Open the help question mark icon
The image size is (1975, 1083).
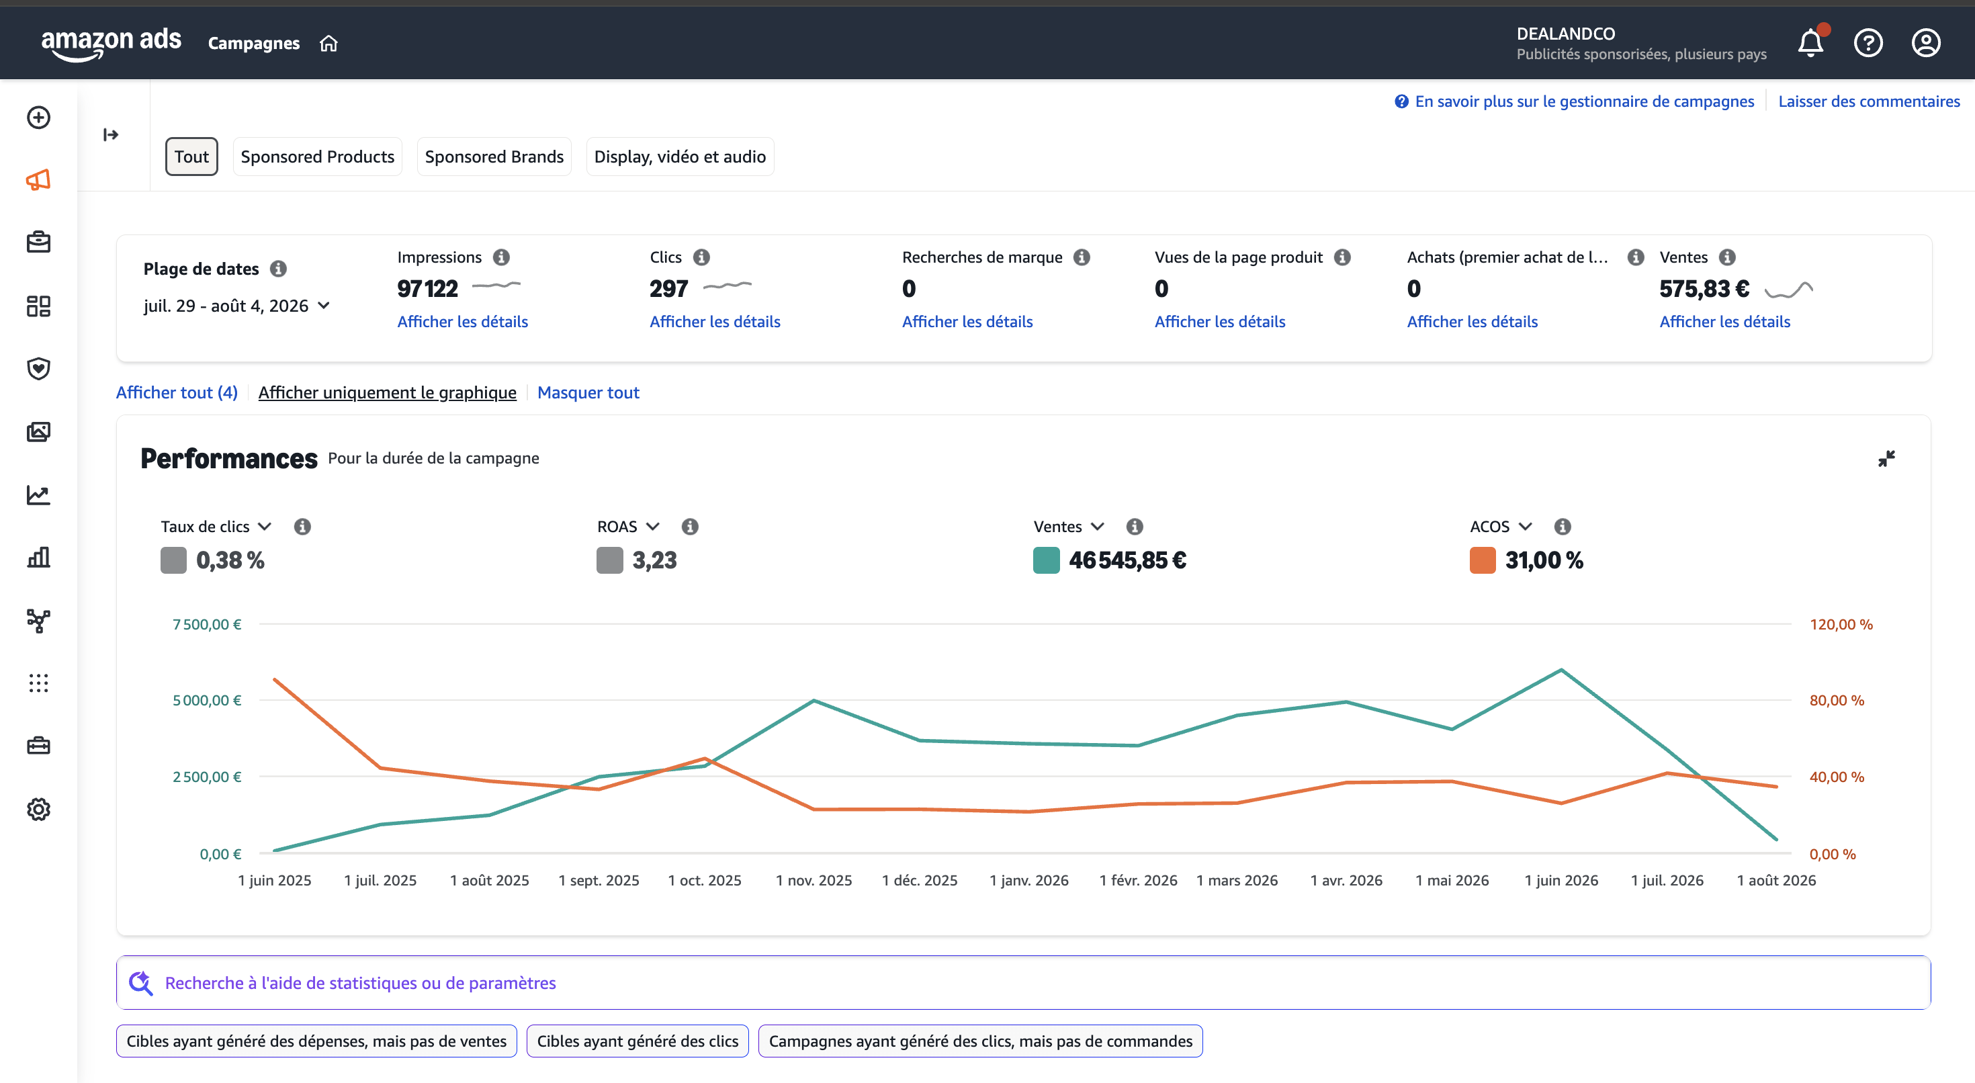point(1868,43)
